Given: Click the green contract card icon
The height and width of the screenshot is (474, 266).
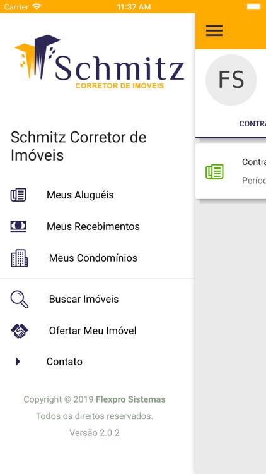Looking at the screenshot, I should (x=214, y=172).
